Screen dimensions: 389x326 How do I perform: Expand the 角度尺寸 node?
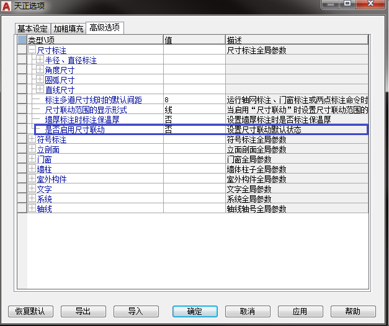pyautogui.click(x=40, y=70)
